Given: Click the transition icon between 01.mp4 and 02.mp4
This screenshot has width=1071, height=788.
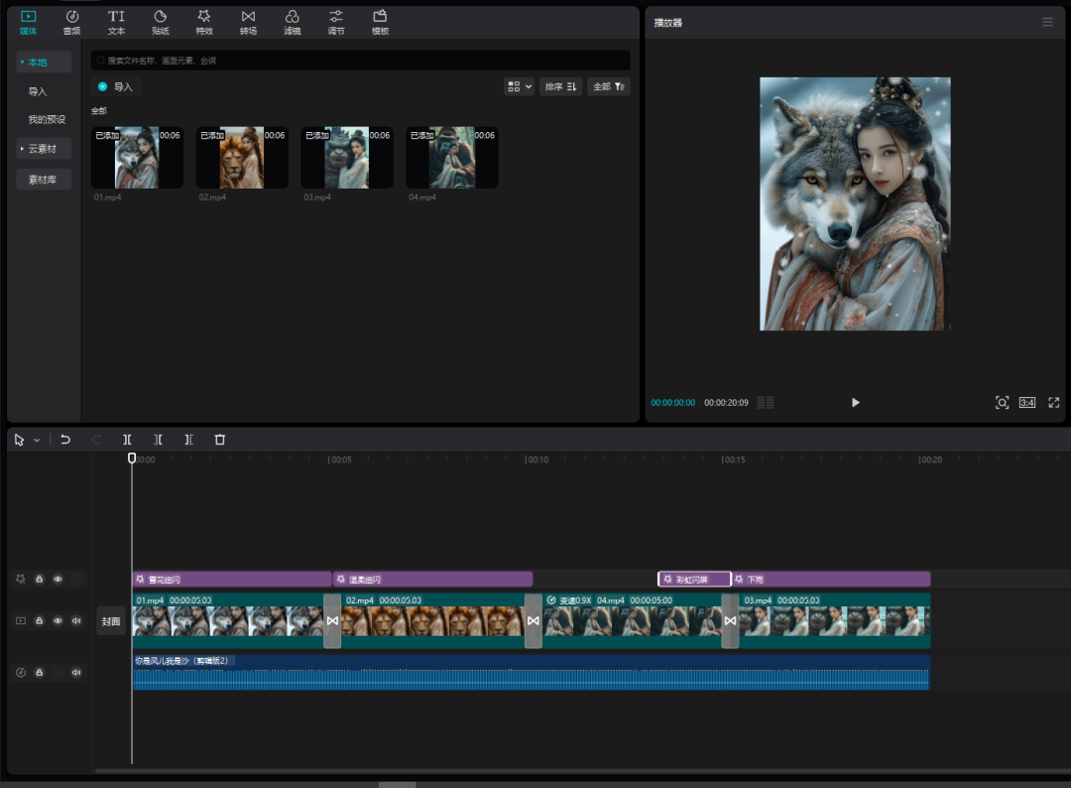Looking at the screenshot, I should pyautogui.click(x=332, y=620).
